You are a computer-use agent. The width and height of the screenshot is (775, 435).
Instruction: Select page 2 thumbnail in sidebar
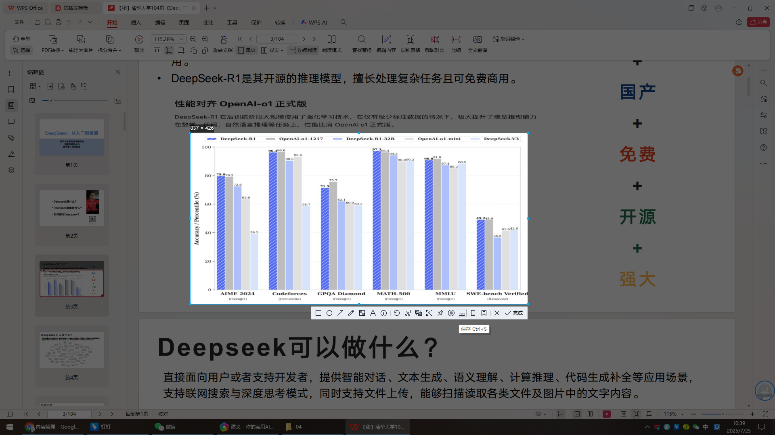click(x=71, y=208)
